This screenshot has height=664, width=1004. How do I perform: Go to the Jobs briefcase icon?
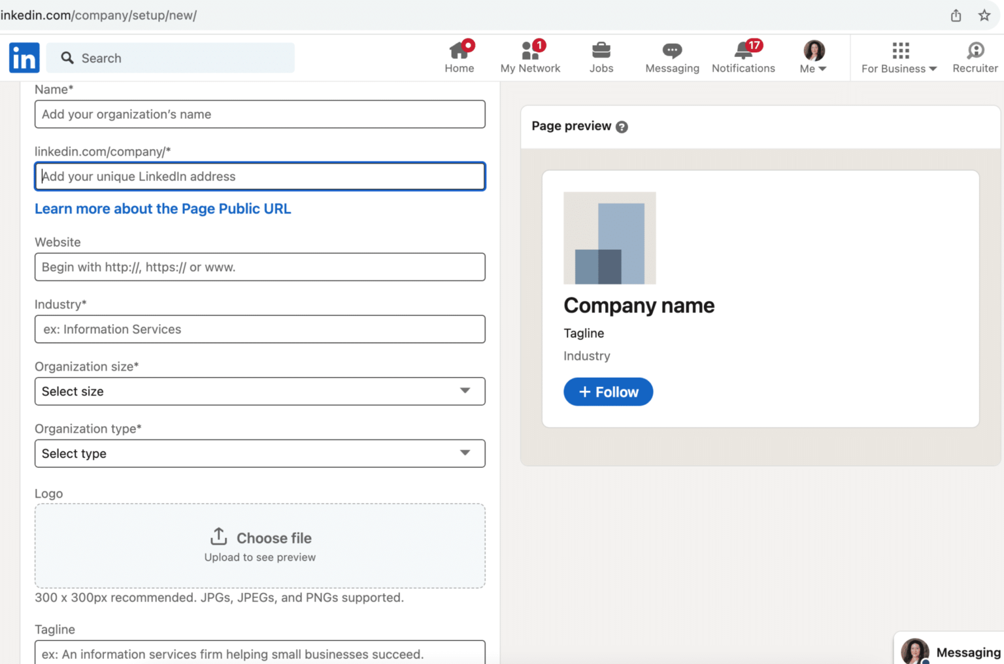pyautogui.click(x=601, y=51)
